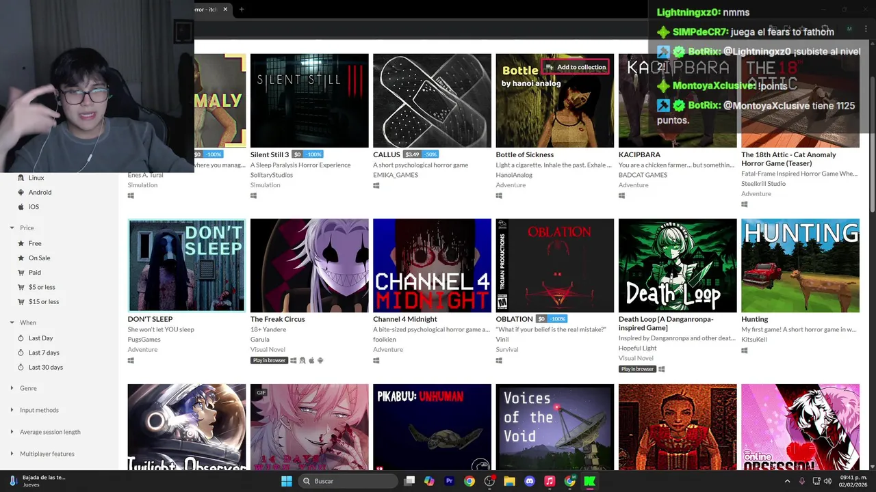The width and height of the screenshot is (876, 492).
Task: Filter by Last 7 days
Action: pyautogui.click(x=44, y=353)
